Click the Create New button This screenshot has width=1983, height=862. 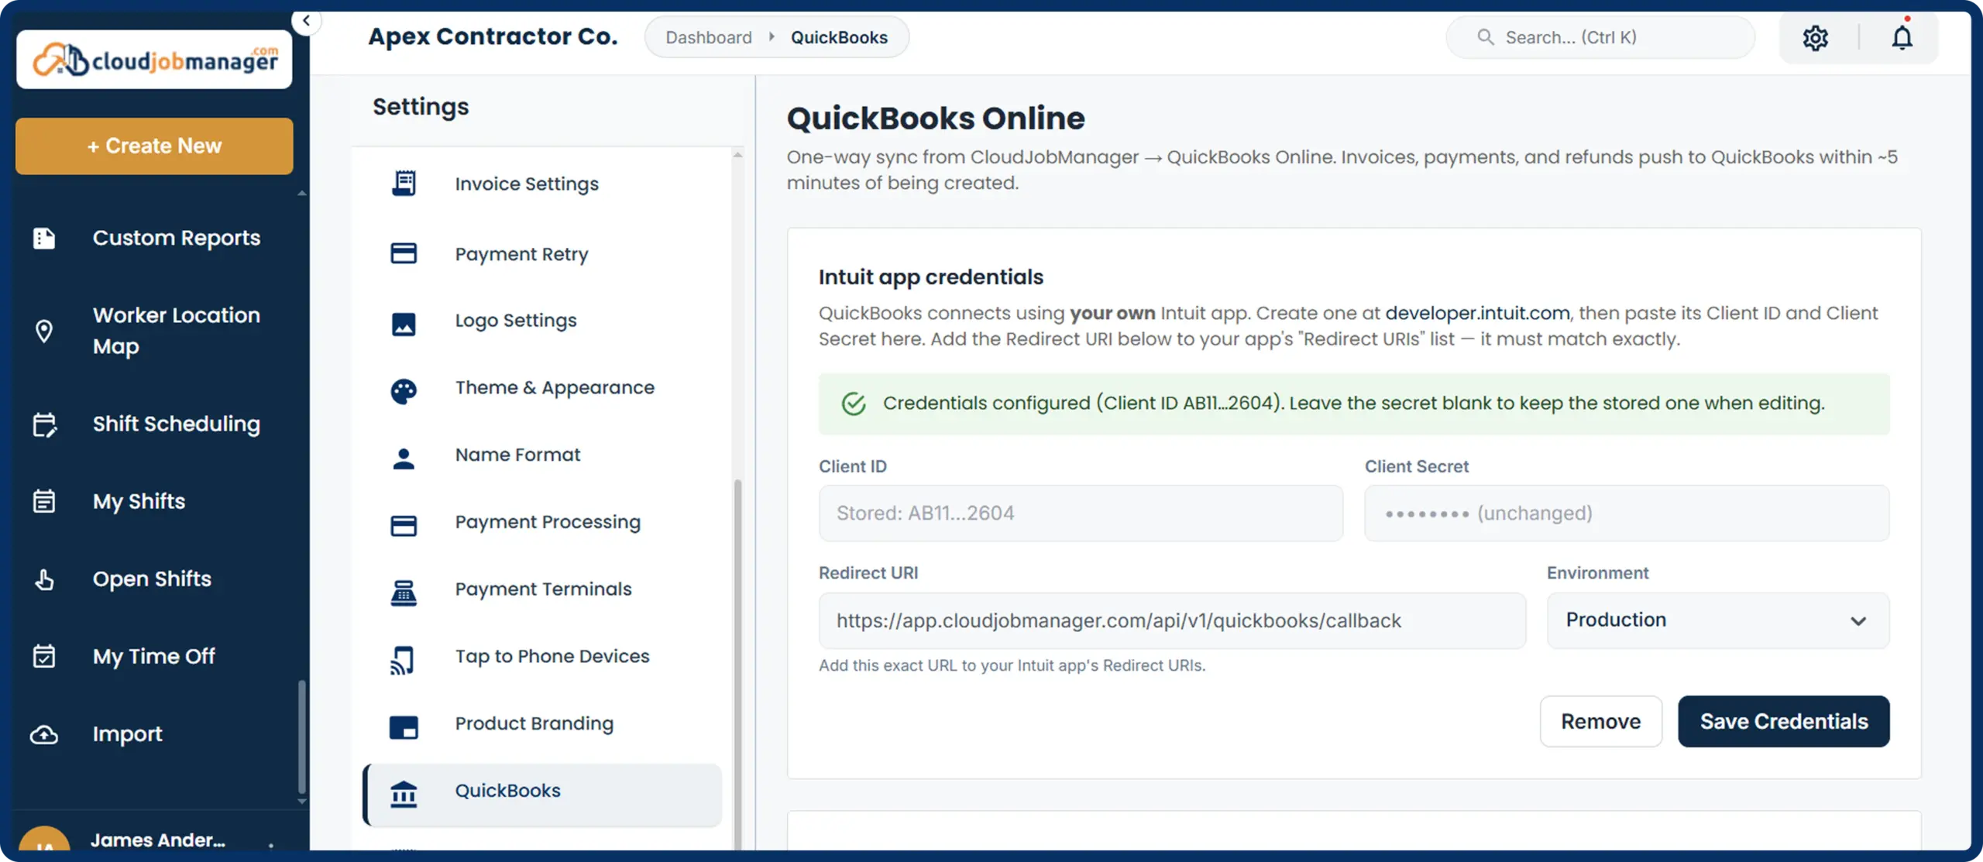tap(154, 146)
